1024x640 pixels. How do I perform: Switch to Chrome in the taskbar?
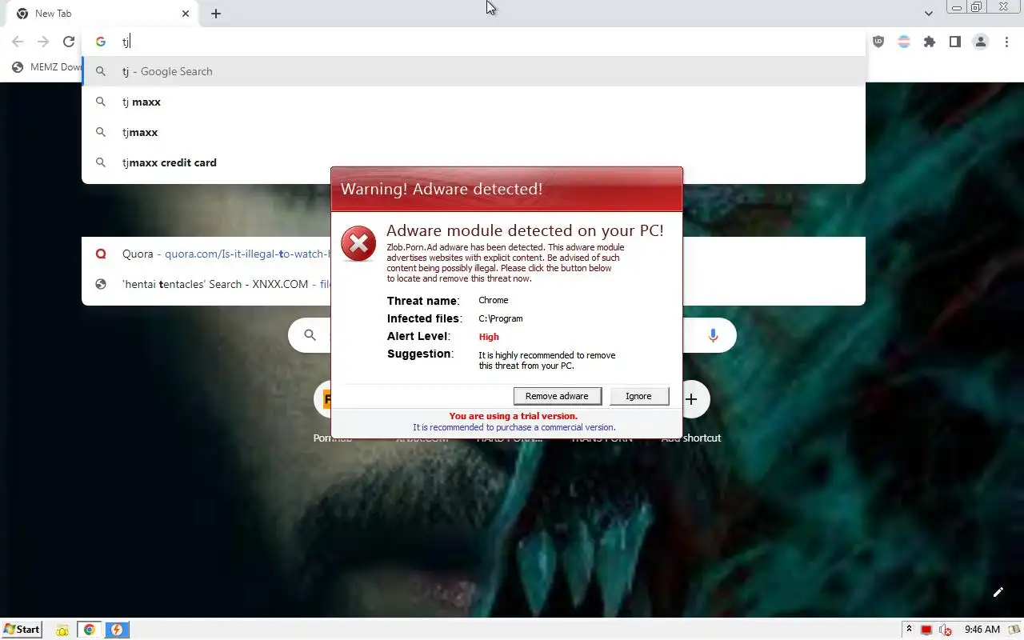90,630
